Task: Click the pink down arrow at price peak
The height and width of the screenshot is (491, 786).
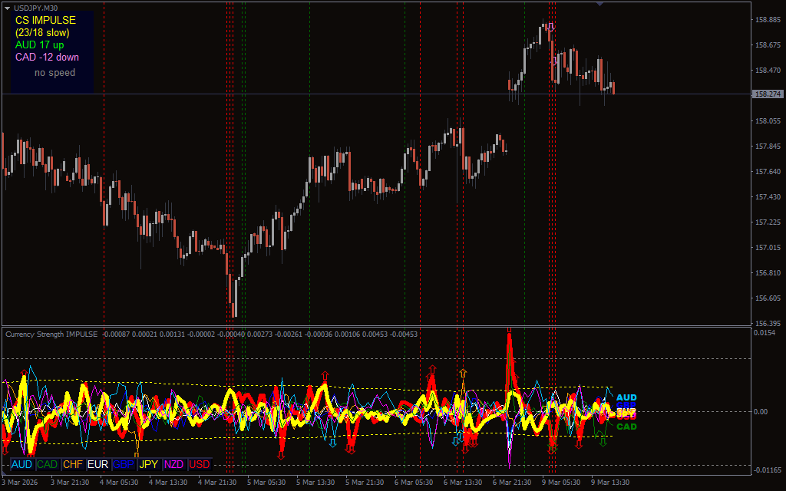Action: (550, 28)
